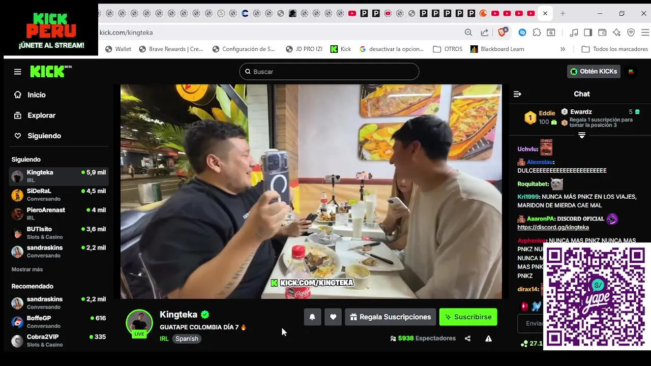
Task: Collapse the chat panel with arrow icon
Action: [x=518, y=94]
